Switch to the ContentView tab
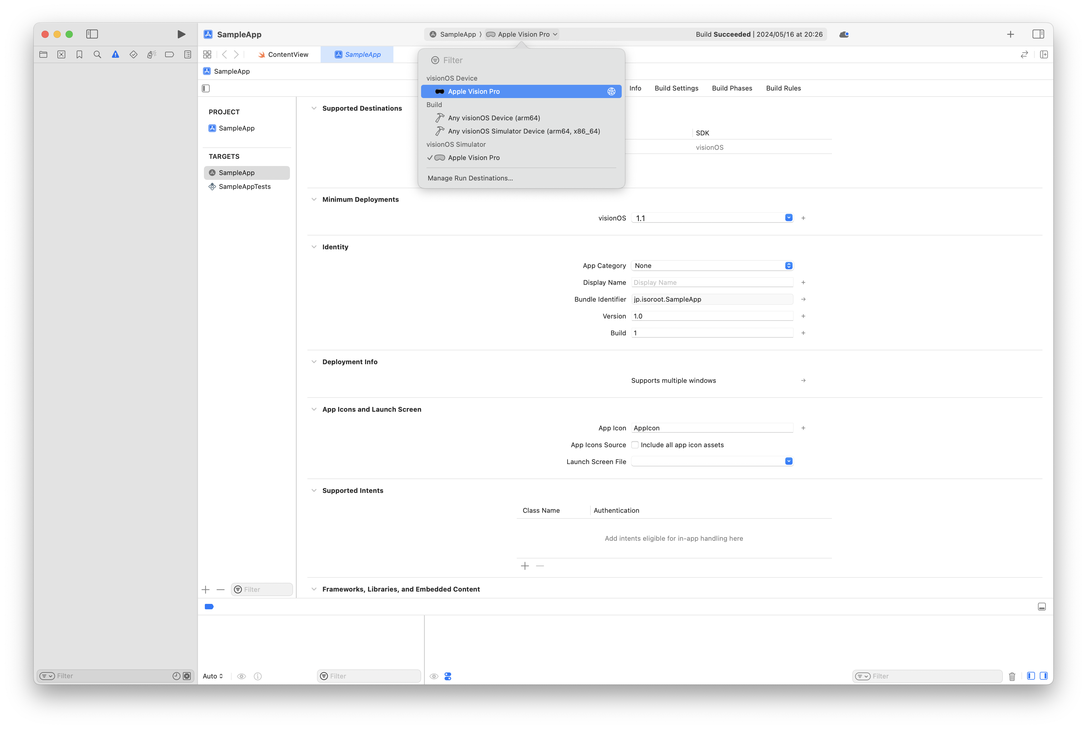 pos(283,54)
